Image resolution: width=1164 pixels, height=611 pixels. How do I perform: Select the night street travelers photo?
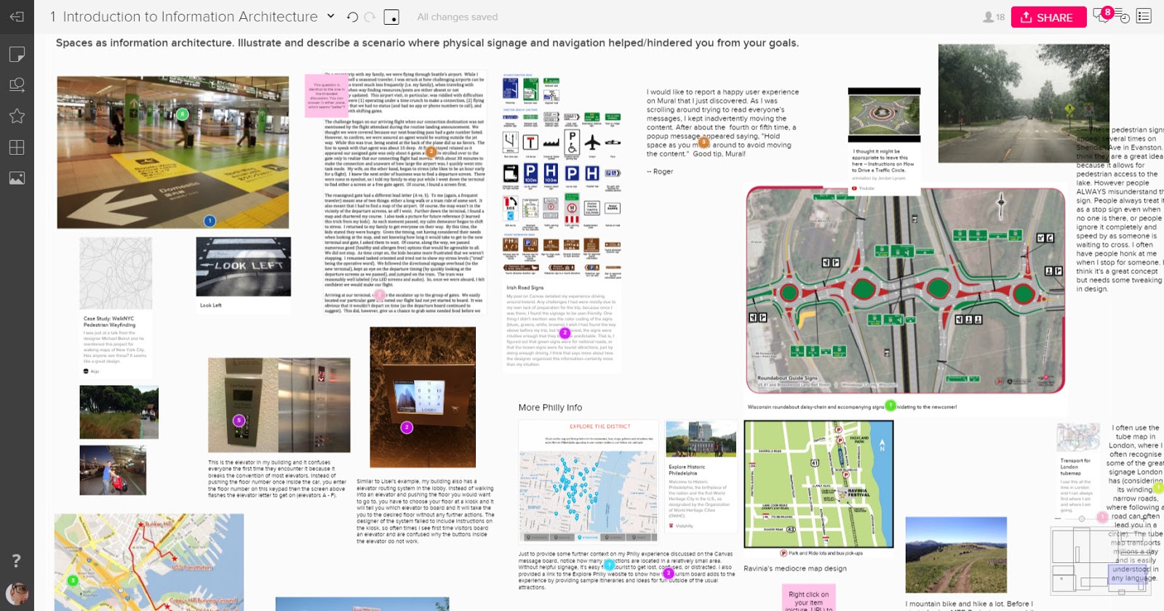pos(113,470)
